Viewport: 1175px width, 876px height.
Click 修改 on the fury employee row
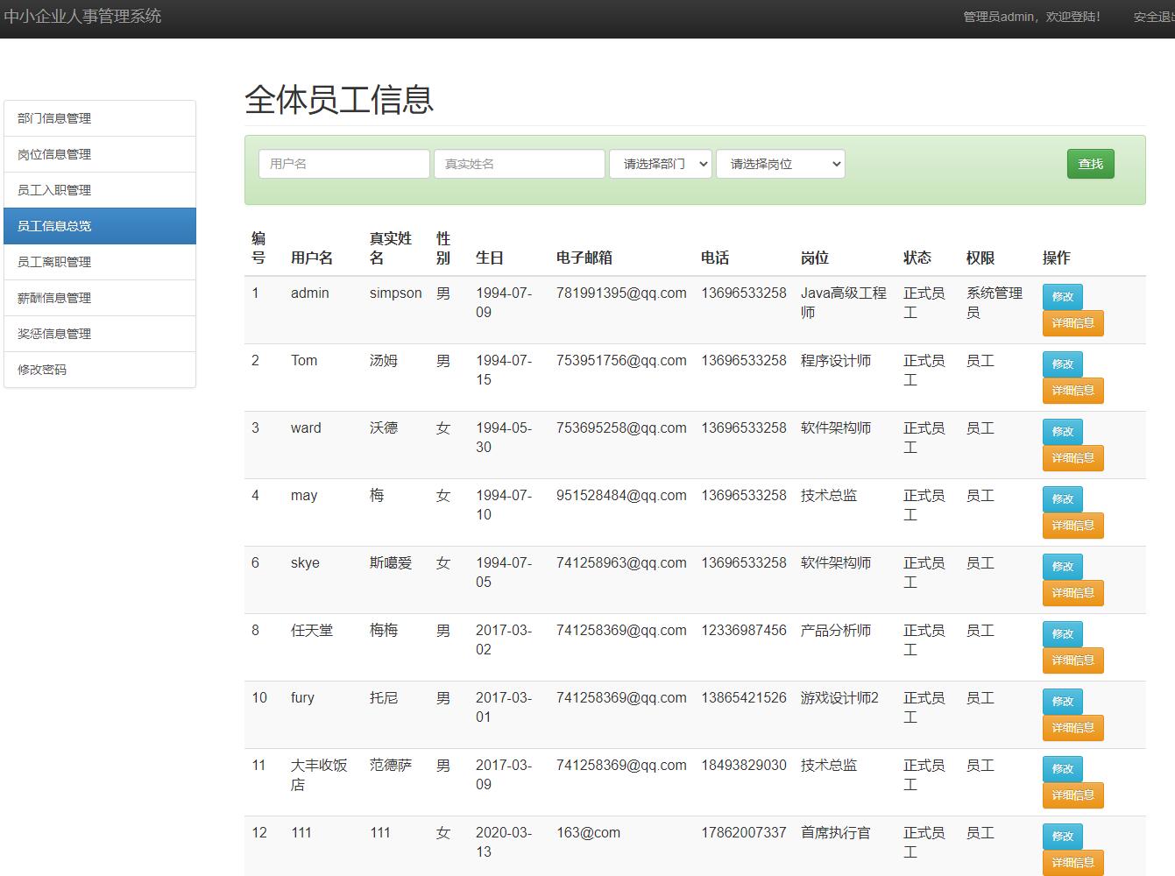(1062, 701)
